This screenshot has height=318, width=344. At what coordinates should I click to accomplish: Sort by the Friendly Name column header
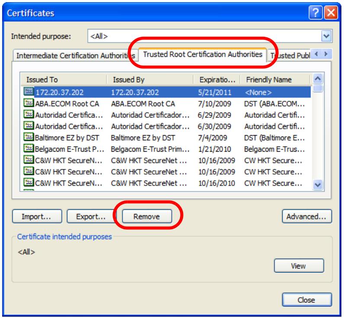275,80
